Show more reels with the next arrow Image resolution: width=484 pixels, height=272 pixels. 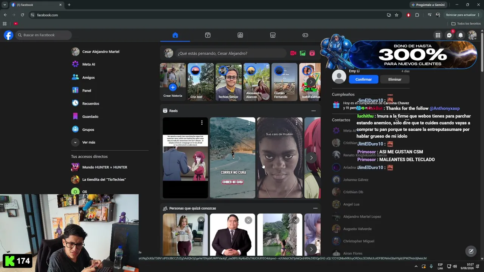[x=311, y=158]
